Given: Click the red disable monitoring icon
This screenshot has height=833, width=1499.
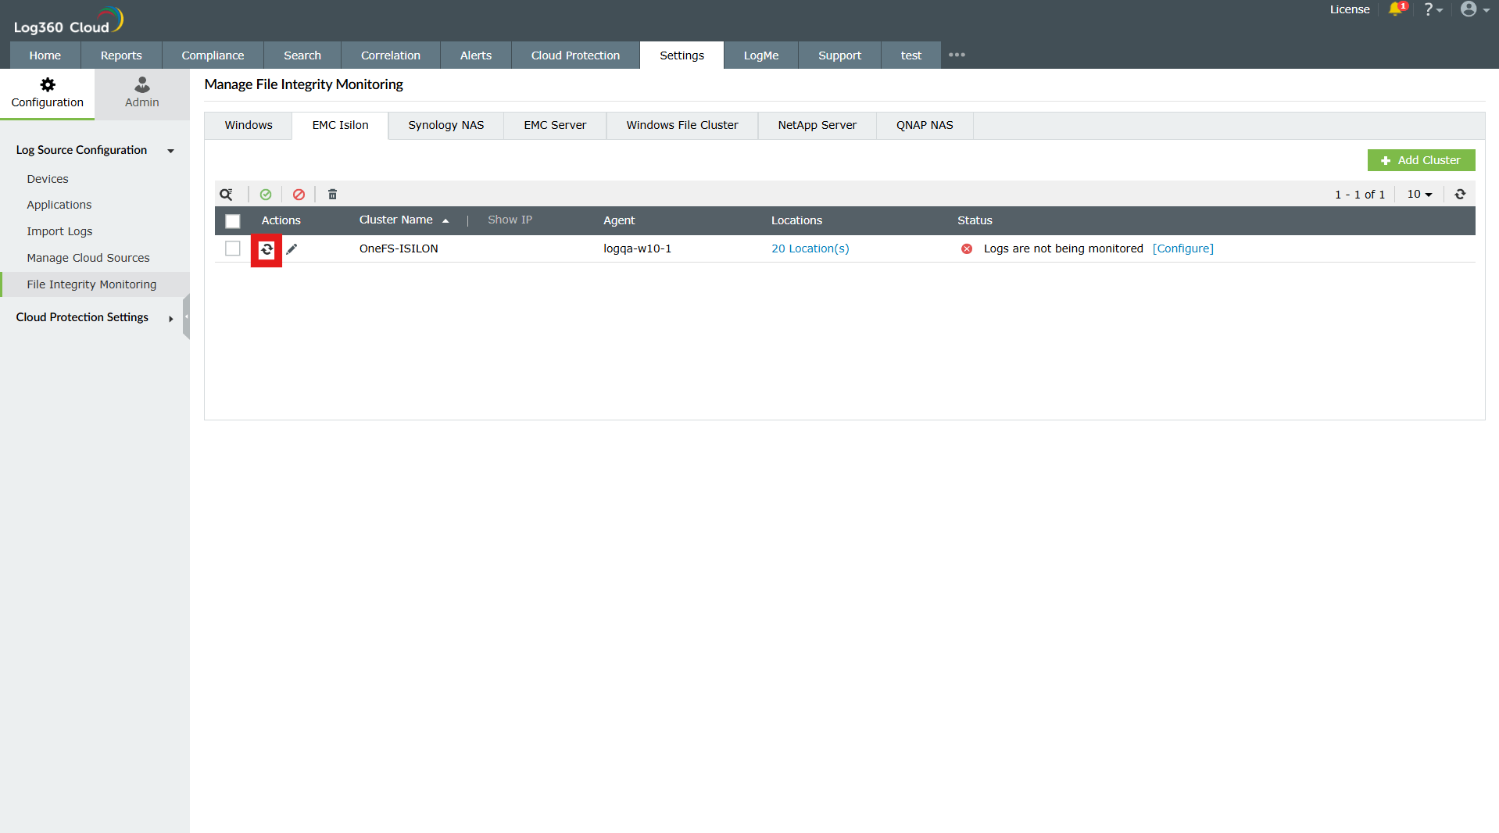Looking at the screenshot, I should click(x=299, y=194).
